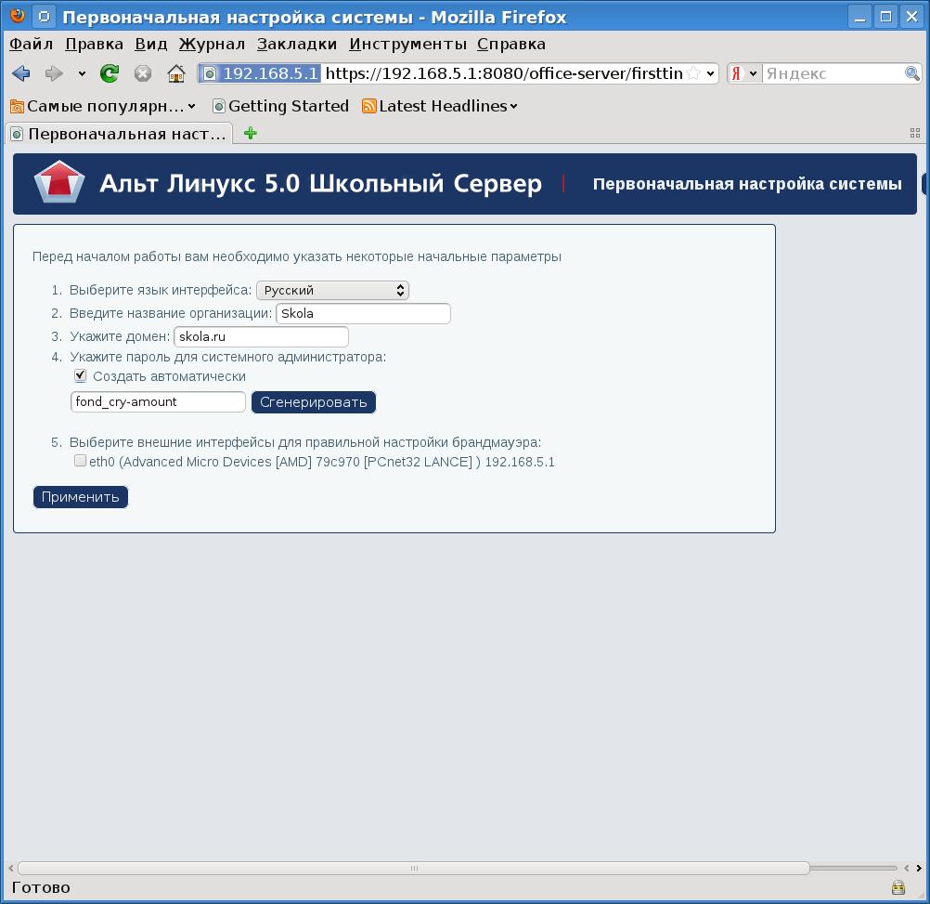Click the Stop loading icon

(143, 73)
